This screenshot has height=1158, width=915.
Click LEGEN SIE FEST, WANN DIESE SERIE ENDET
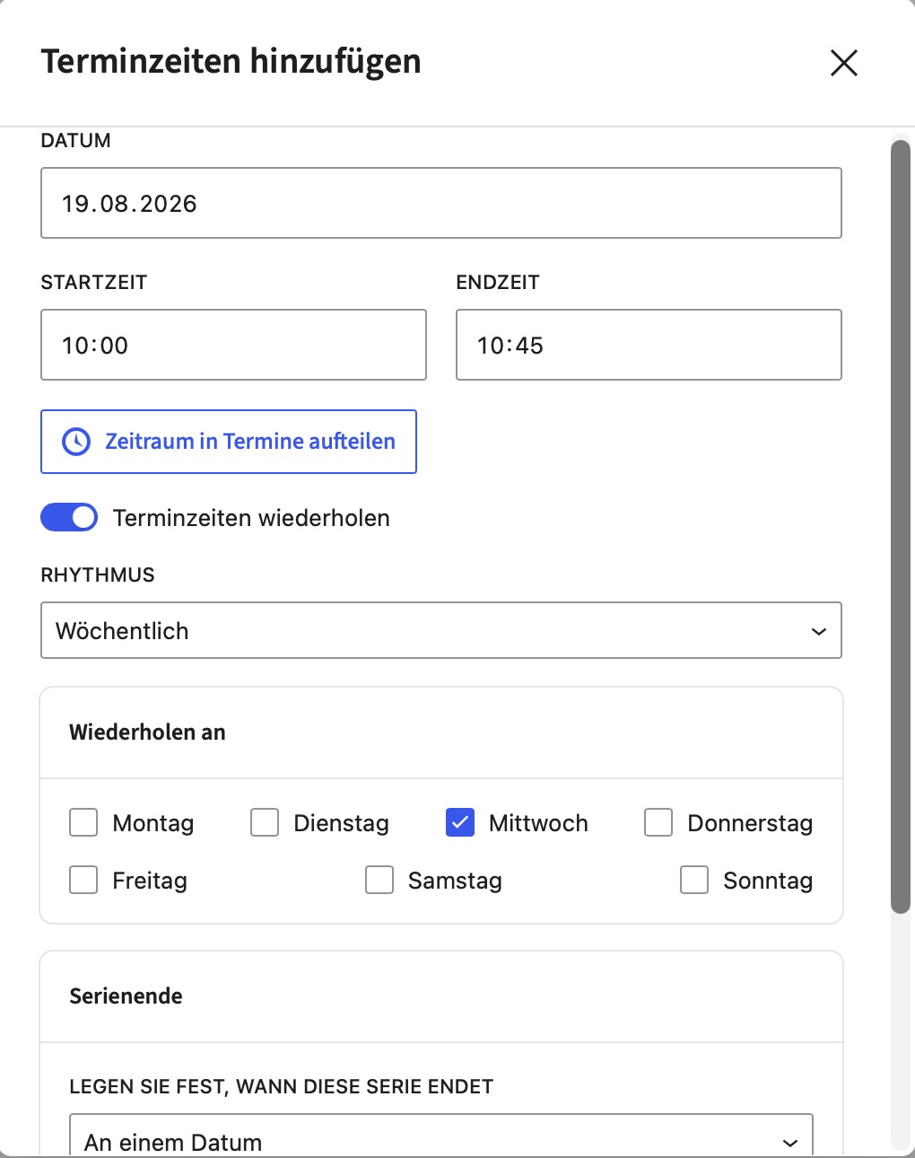click(x=282, y=1087)
